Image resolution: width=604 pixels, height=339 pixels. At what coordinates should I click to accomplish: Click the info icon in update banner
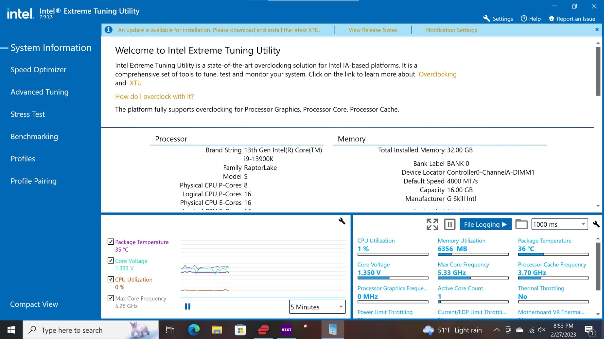point(109,30)
